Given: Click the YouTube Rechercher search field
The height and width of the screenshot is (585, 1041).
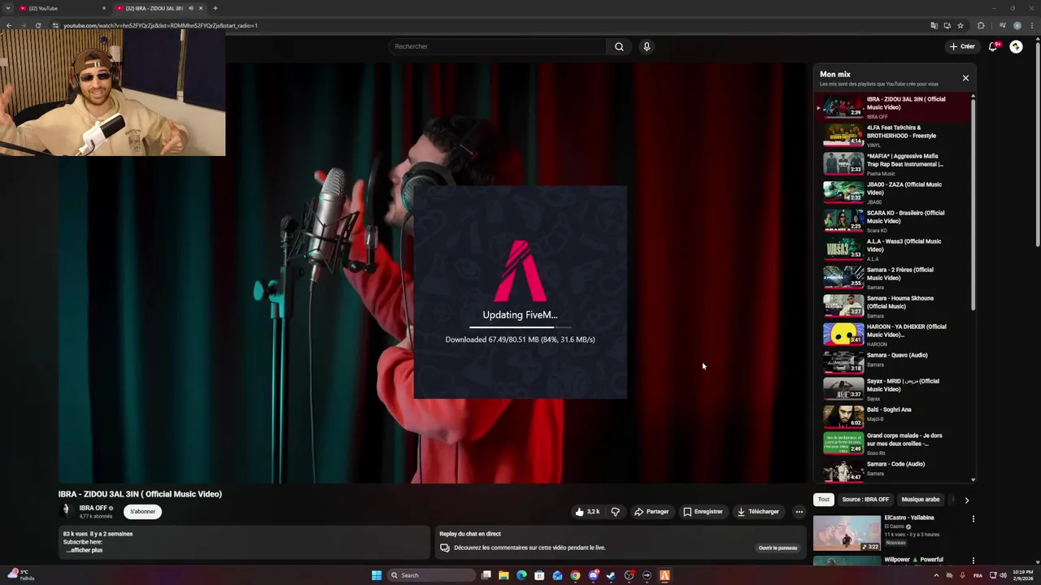Looking at the screenshot, I should coord(497,46).
